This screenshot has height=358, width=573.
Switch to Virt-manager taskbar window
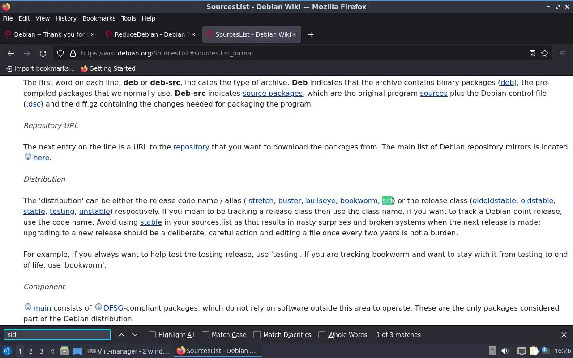click(x=128, y=351)
